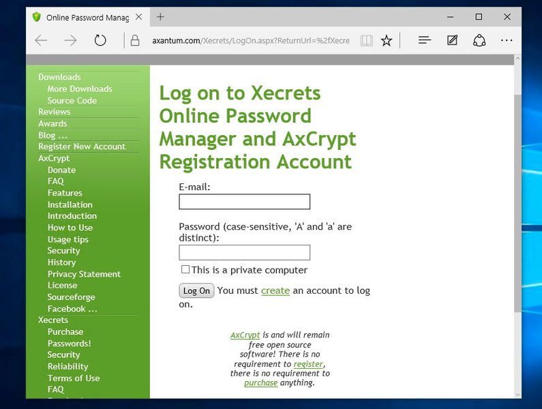
Task: Open Security link under AxCrypt
Action: [63, 251]
